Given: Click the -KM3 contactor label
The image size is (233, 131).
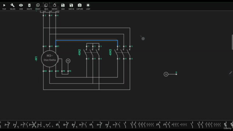Looking at the screenshot, I should (110, 52).
